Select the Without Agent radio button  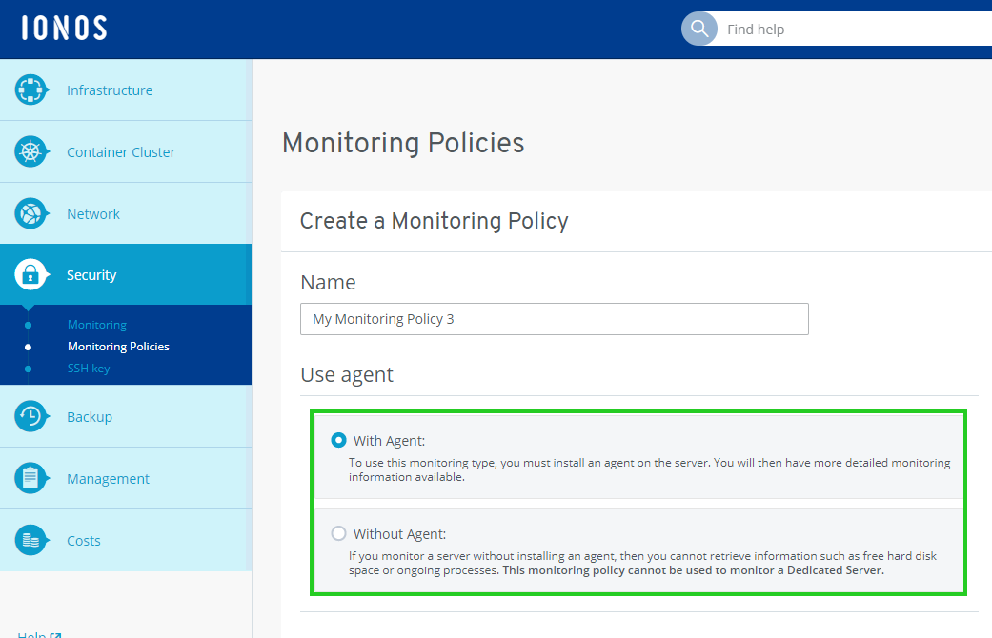(x=338, y=533)
